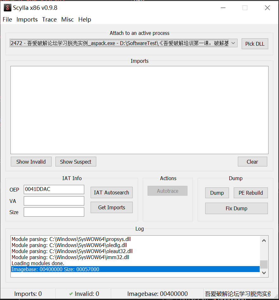Image resolution: width=279 pixels, height=300 pixels.
Task: Run IAT Autosearch
Action: 111,192
